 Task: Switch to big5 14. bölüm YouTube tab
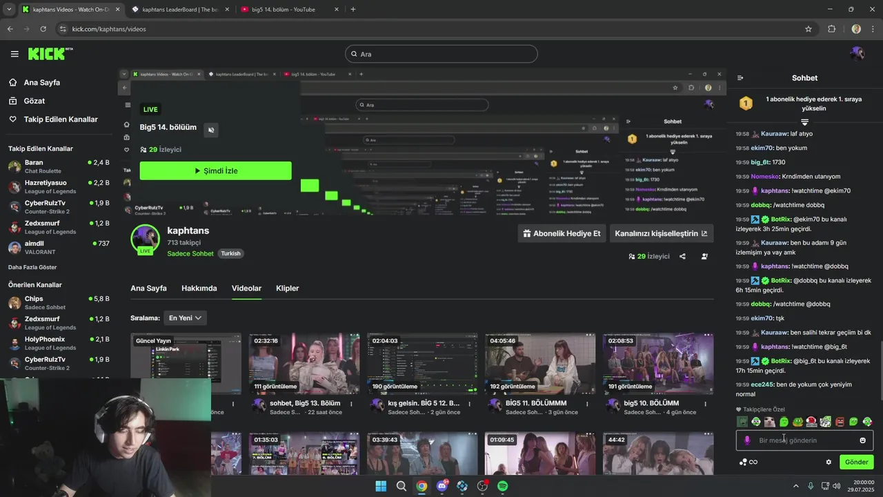pyautogui.click(x=290, y=10)
